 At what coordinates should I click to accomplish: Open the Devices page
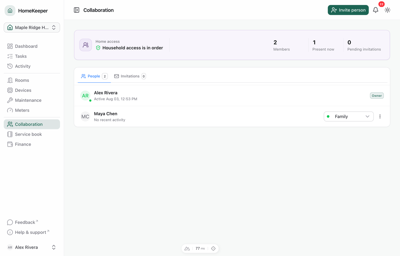pyautogui.click(x=32, y=90)
